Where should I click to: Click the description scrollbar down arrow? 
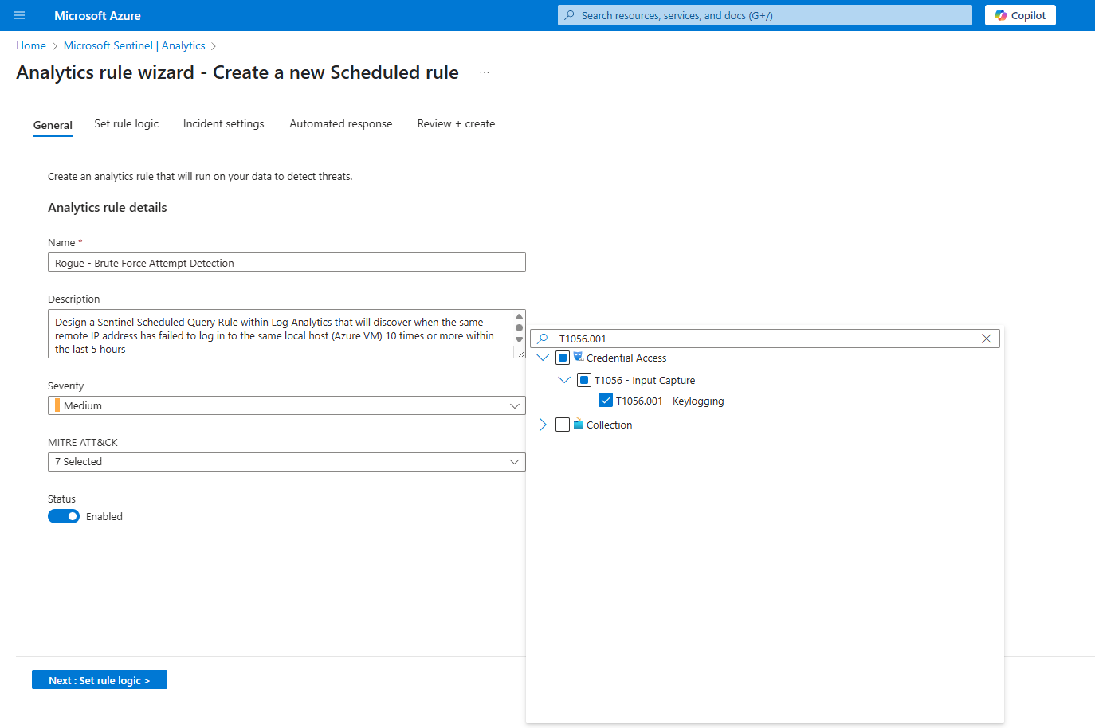520,340
